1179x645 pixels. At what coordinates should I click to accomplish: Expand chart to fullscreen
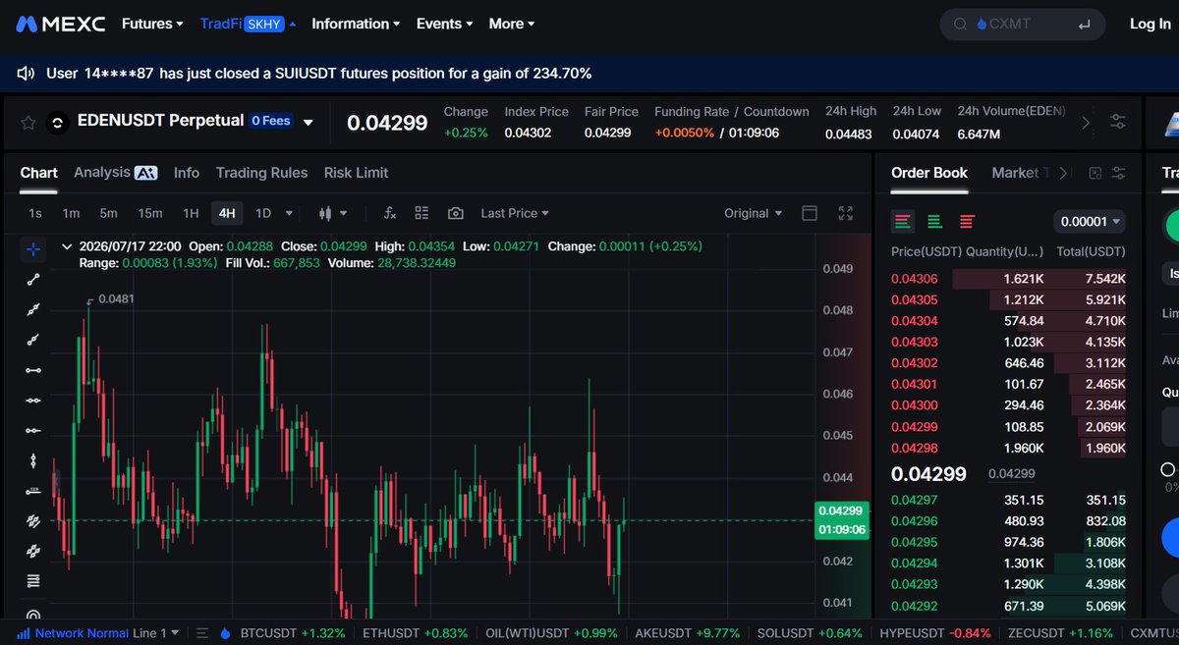coord(846,213)
